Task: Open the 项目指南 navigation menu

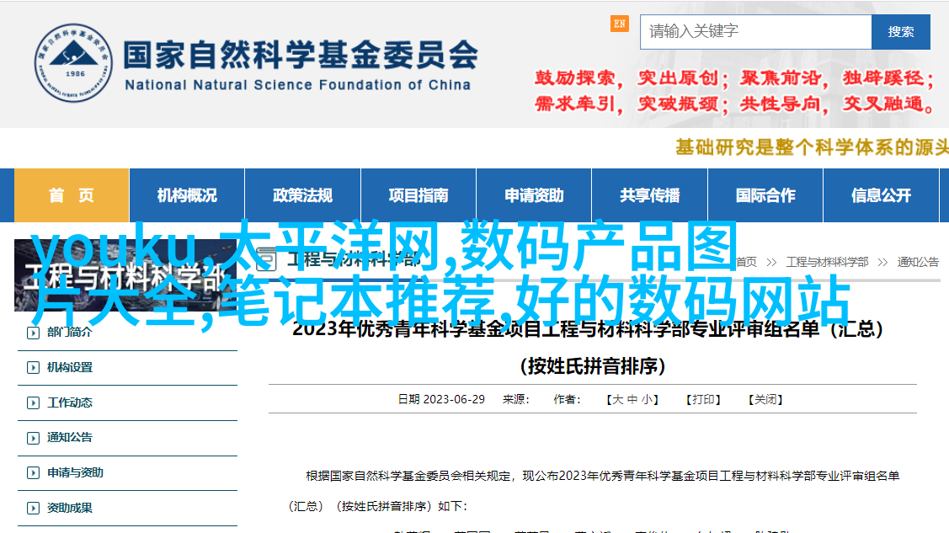Action: [x=418, y=195]
